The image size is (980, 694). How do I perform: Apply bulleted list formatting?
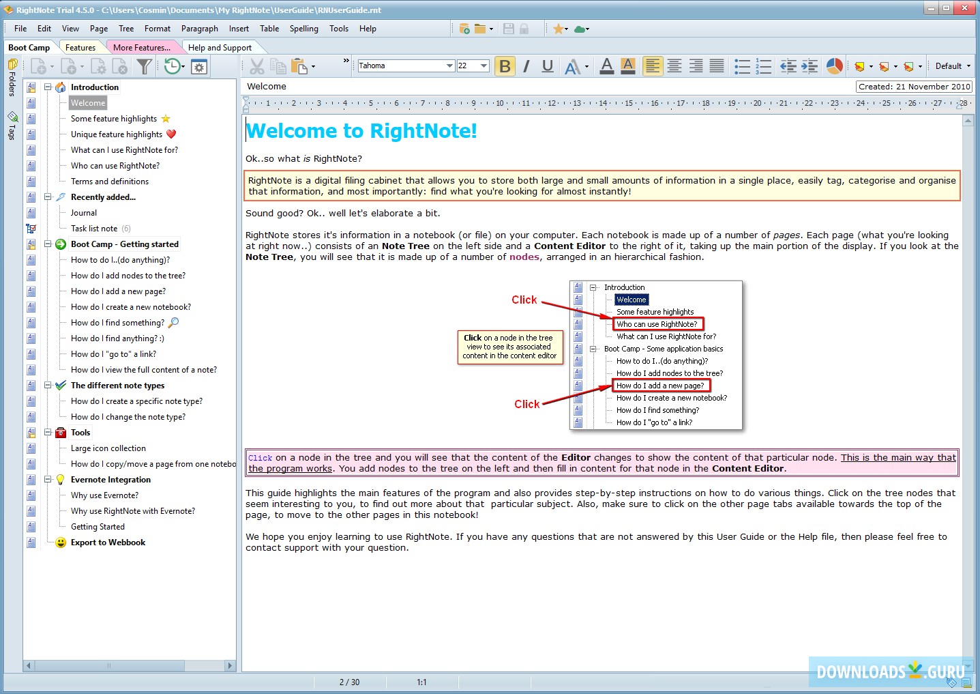click(x=742, y=66)
